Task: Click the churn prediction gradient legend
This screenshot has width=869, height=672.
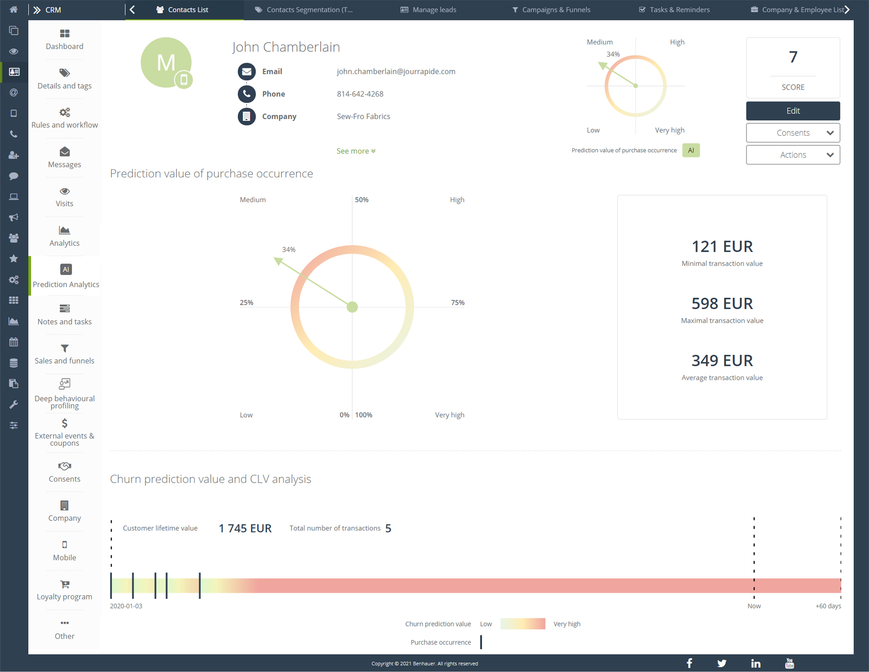Action: [x=523, y=624]
